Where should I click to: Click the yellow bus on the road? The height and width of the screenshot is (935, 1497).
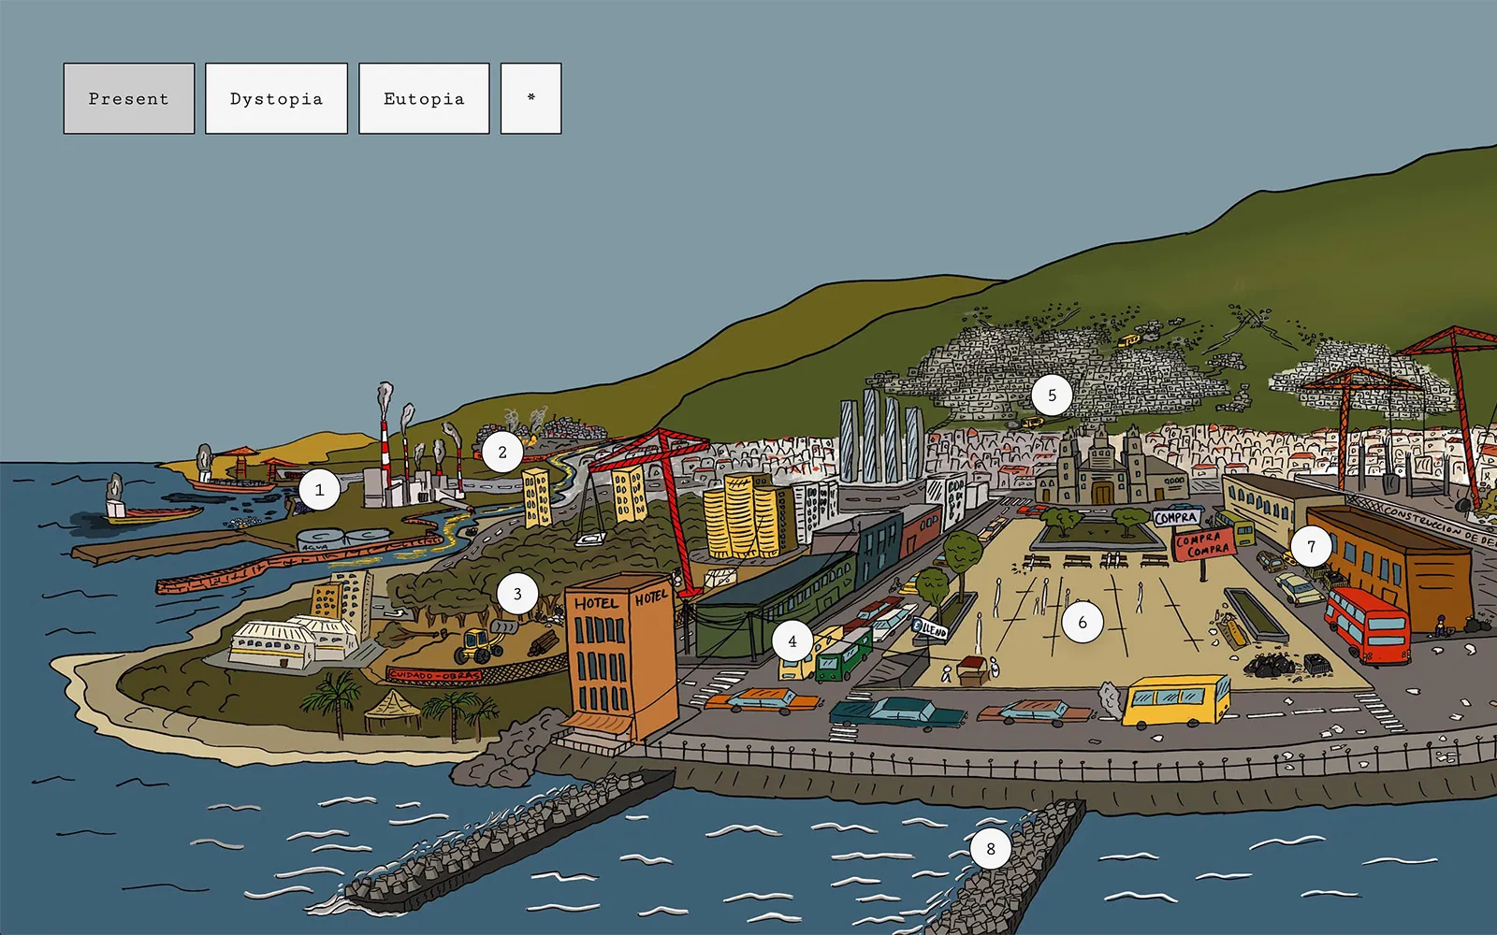[x=1176, y=700]
